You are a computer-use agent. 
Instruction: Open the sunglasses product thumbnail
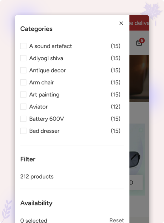137,159
